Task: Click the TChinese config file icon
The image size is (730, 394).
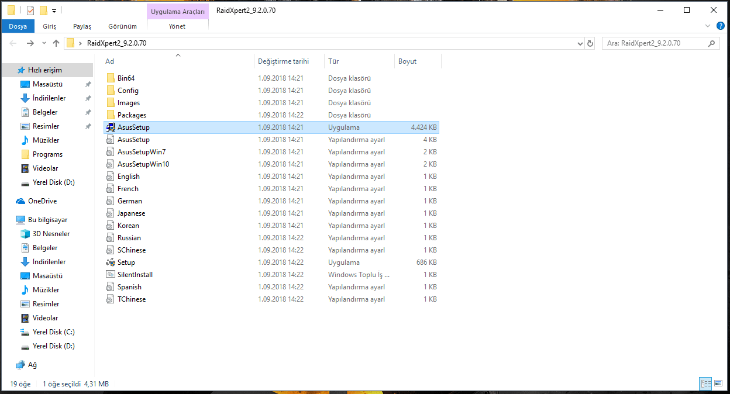Action: [111, 299]
